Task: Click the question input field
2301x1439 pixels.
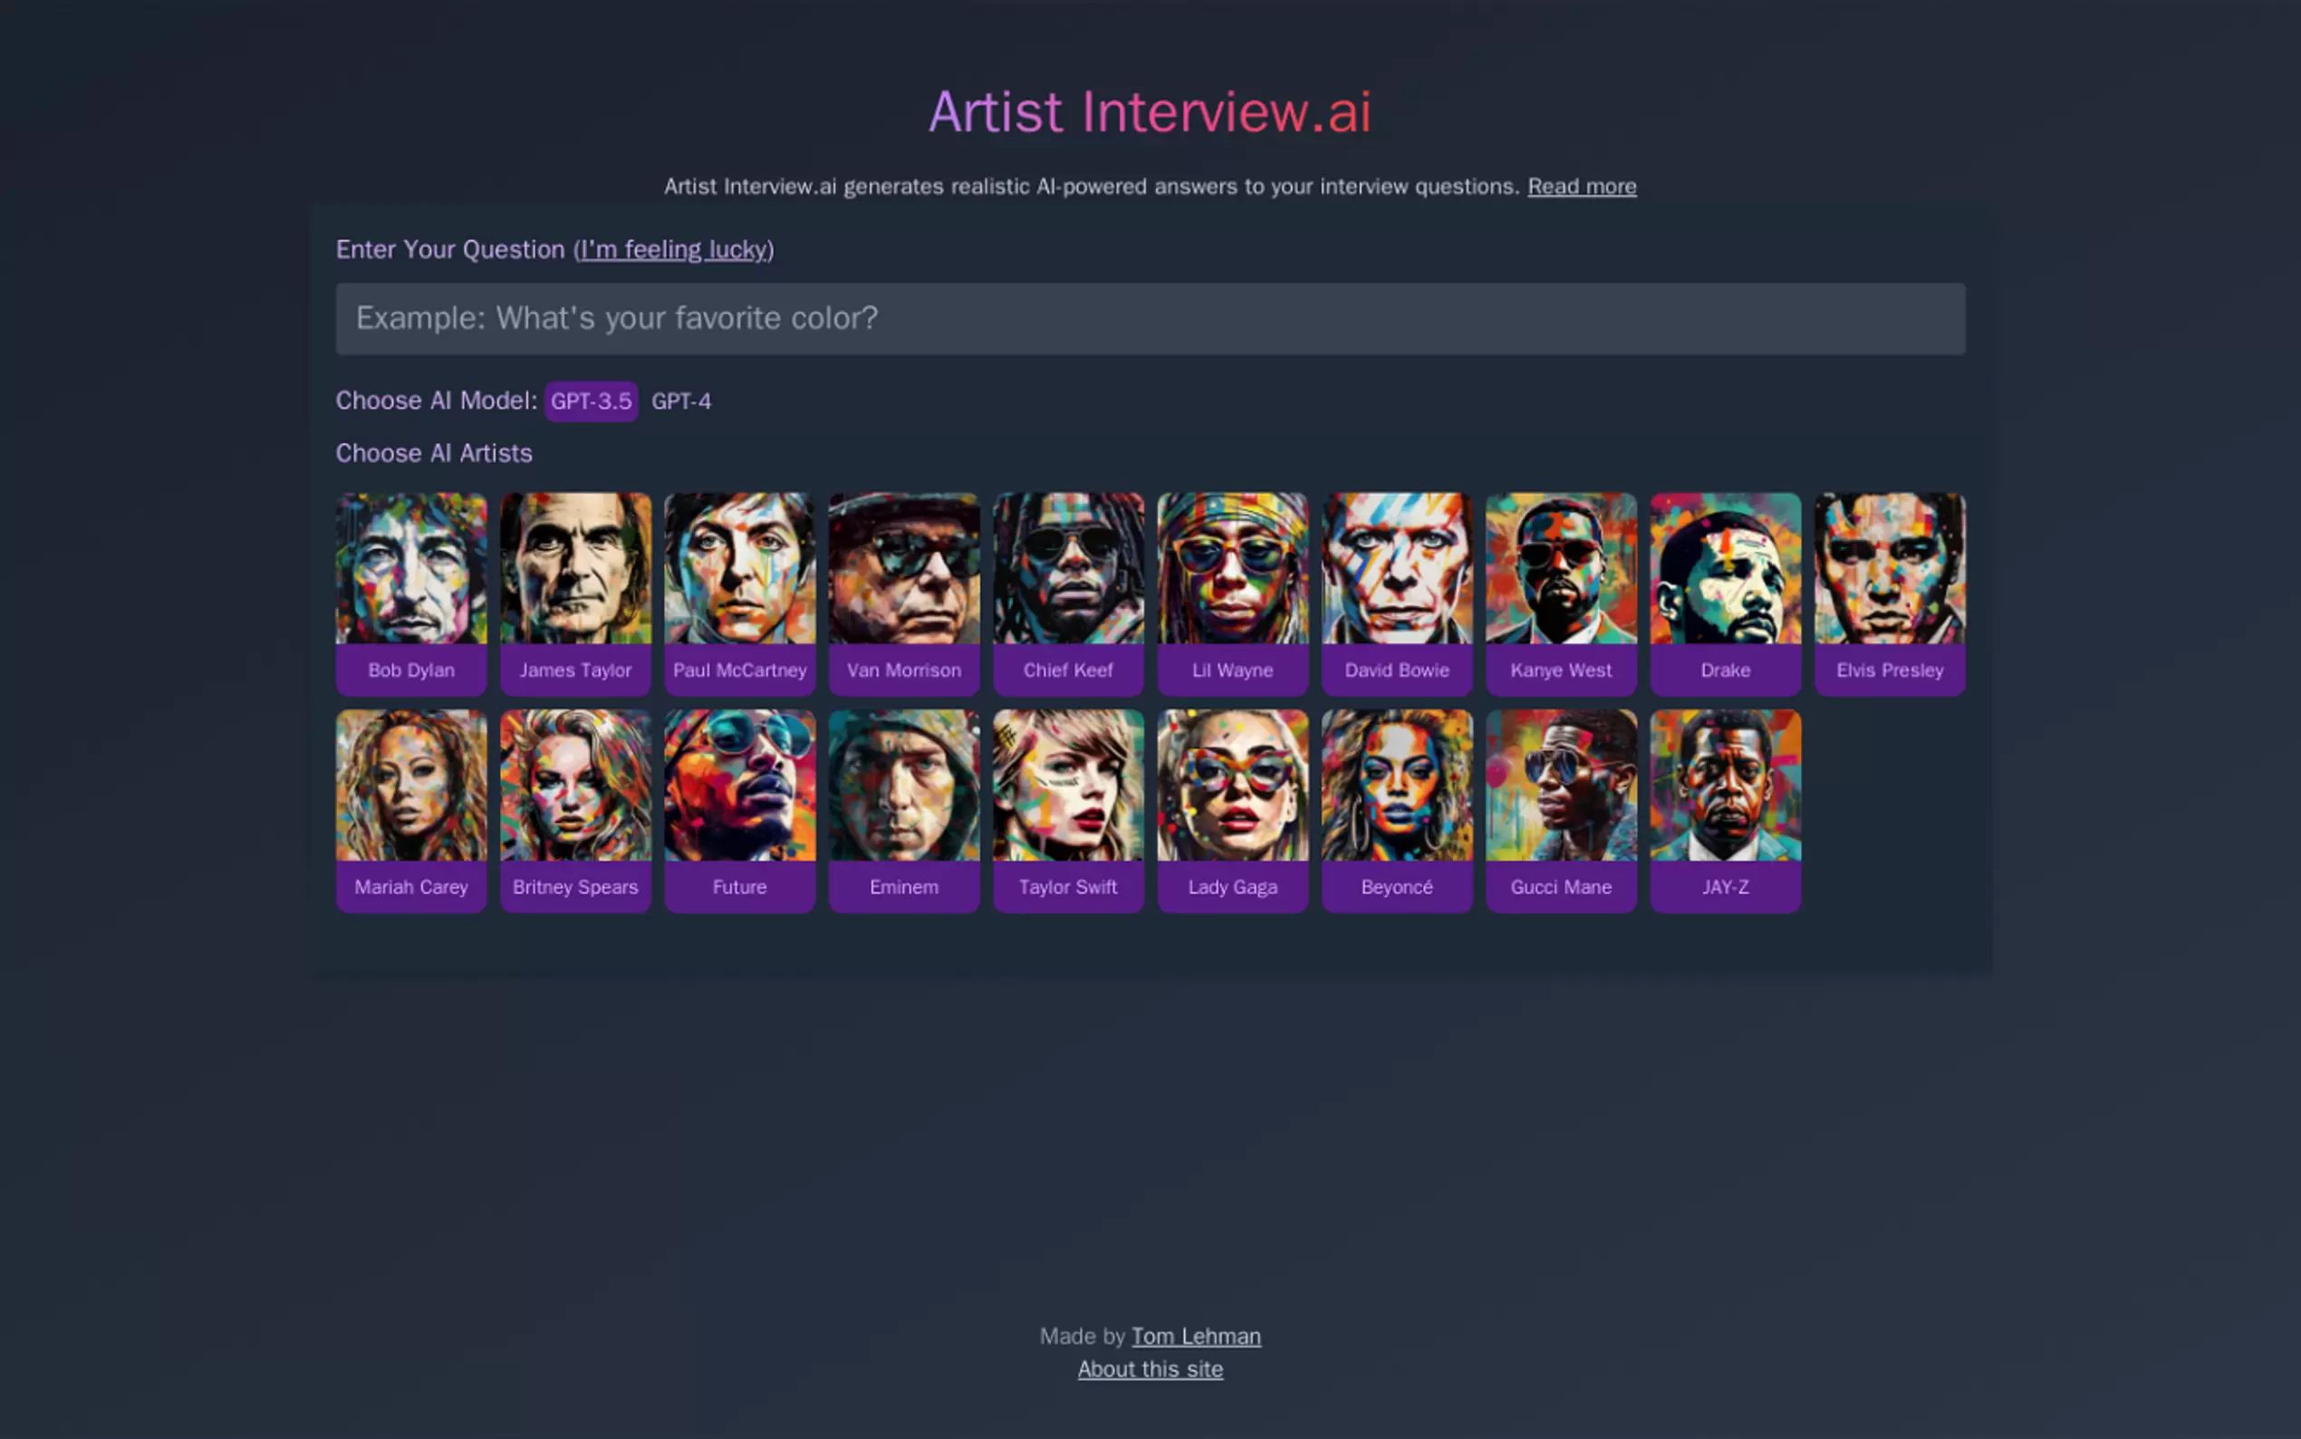Action: [x=1150, y=319]
